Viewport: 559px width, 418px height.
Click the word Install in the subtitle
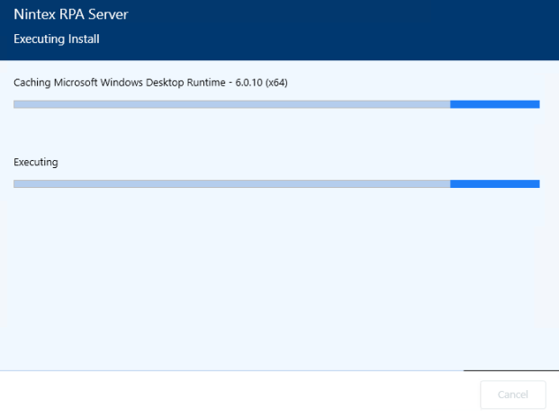click(x=84, y=39)
